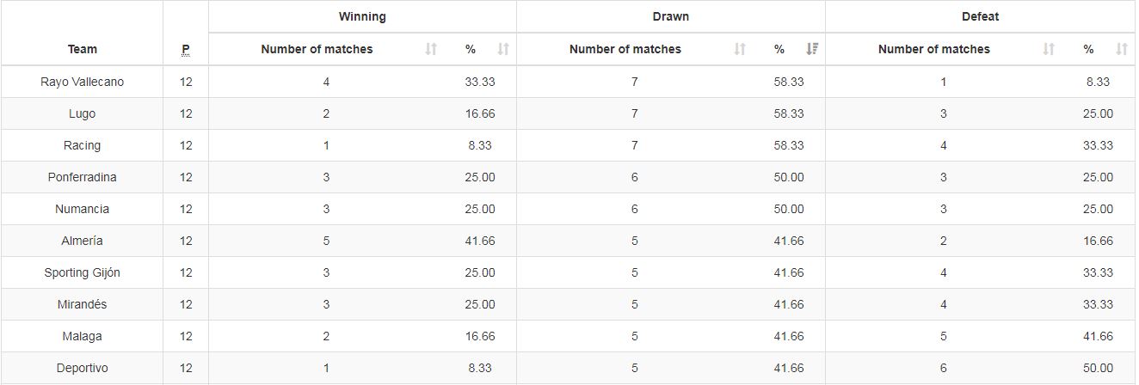
Task: Click the Sporting Gijón team name
Action: (x=83, y=272)
